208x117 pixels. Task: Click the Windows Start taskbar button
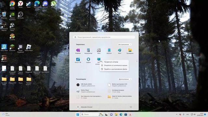(78, 114)
